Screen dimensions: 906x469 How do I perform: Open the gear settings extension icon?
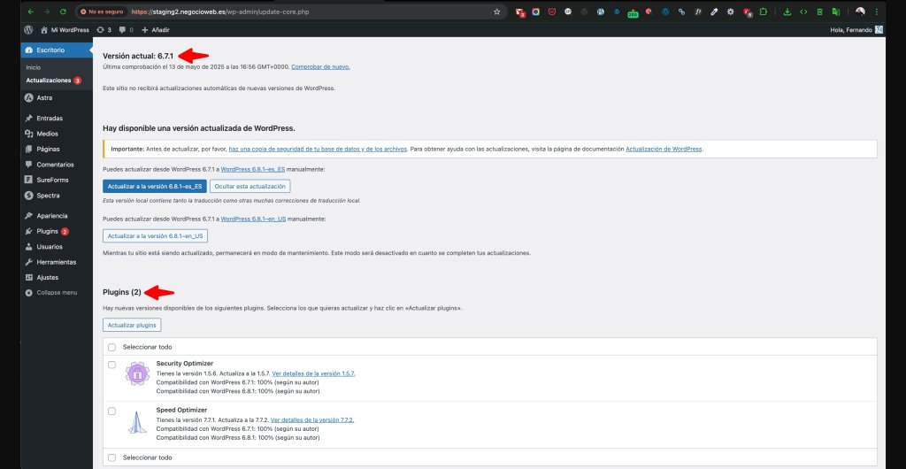(x=730, y=12)
